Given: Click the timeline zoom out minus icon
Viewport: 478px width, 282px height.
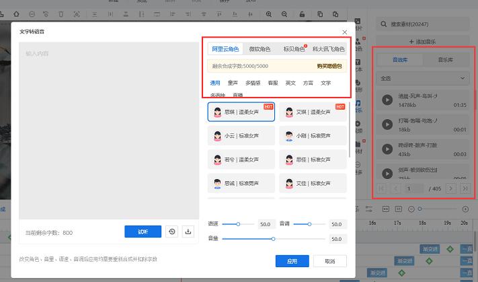Looking at the screenshot, I should click(x=411, y=209).
